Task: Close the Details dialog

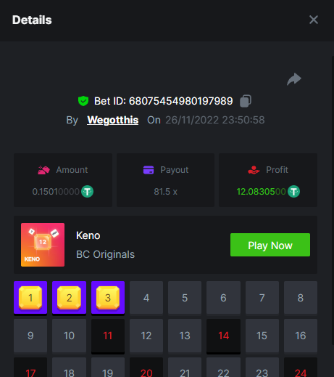Action: click(x=314, y=20)
